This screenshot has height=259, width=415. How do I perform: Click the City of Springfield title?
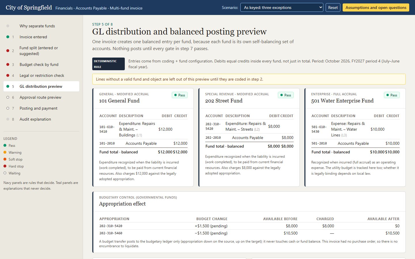[x=29, y=7]
